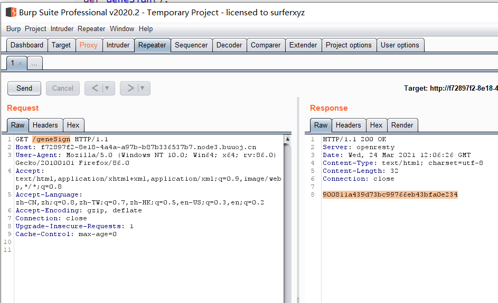Open the Window menu
Viewport: 498px width, 303px height.
[122, 29]
